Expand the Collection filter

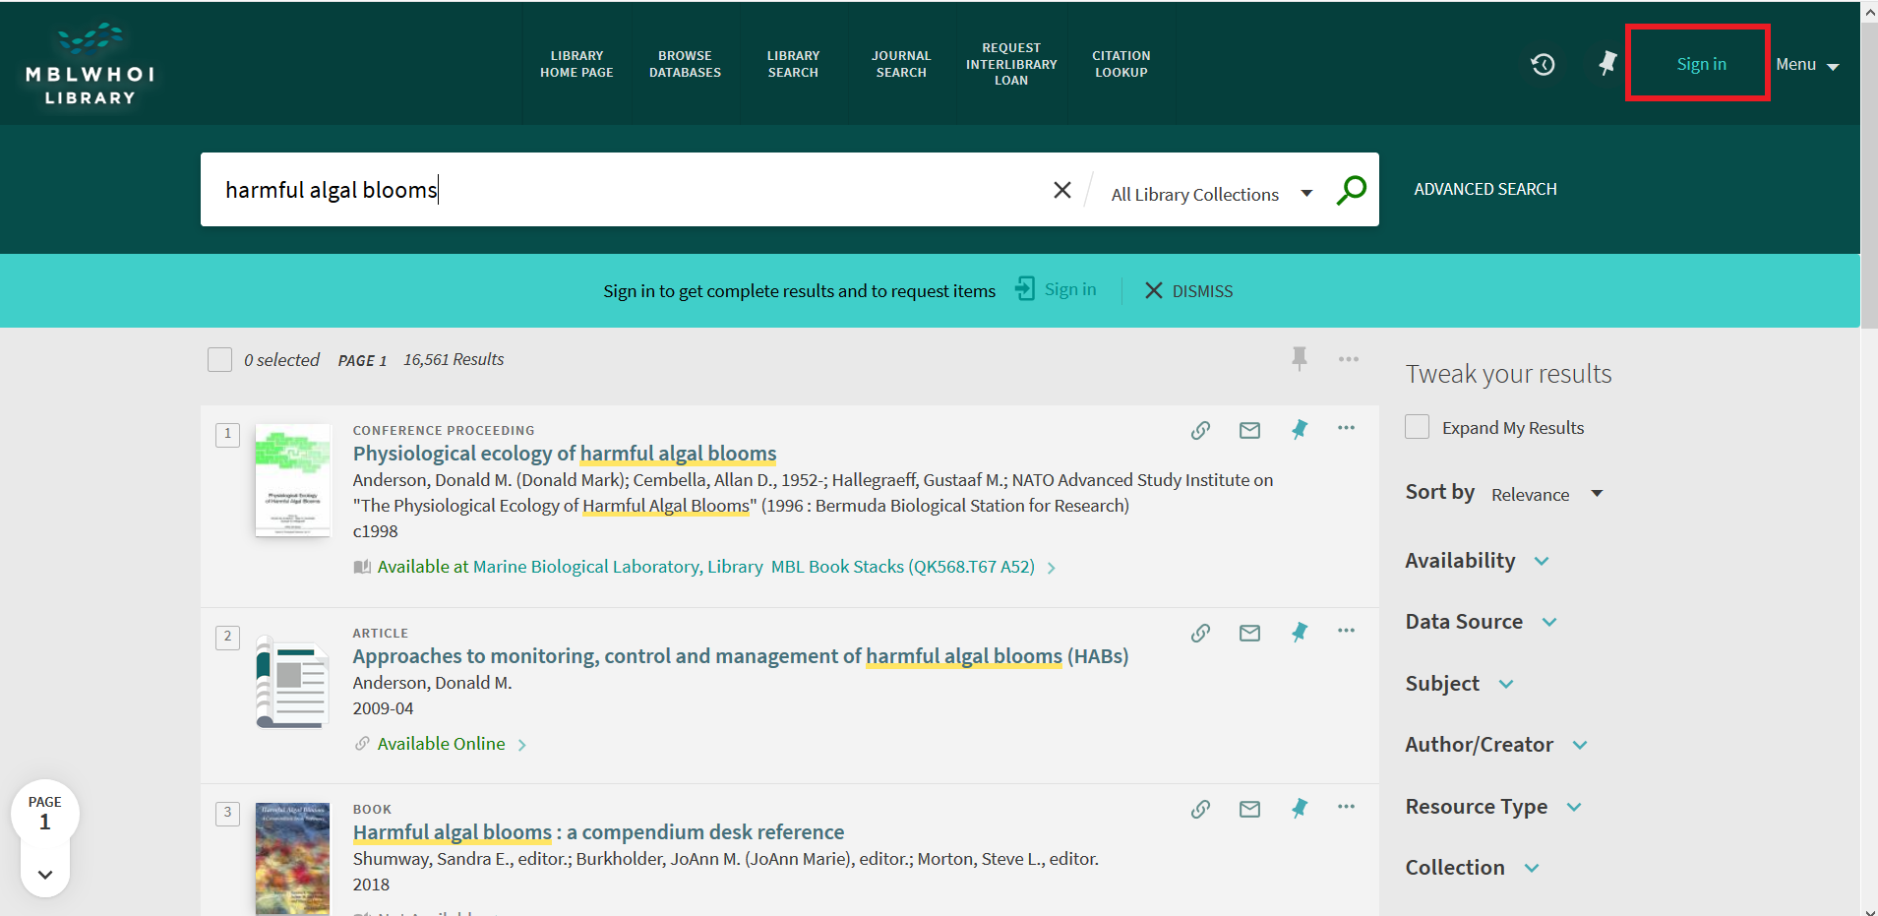pos(1472,868)
